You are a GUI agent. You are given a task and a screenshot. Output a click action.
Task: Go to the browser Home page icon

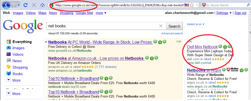42,5
